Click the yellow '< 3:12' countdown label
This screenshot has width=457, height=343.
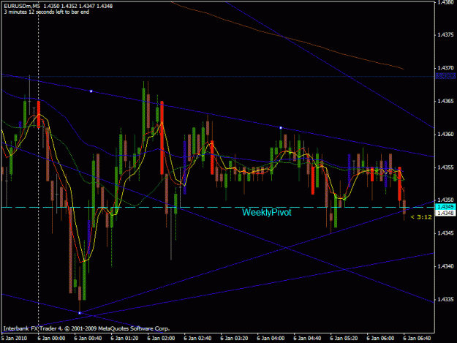click(x=421, y=216)
